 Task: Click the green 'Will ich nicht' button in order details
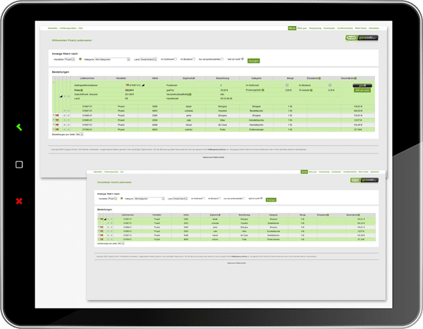tap(362, 90)
